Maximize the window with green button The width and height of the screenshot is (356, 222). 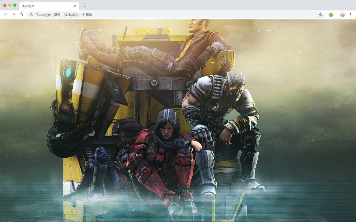[x=15, y=5]
